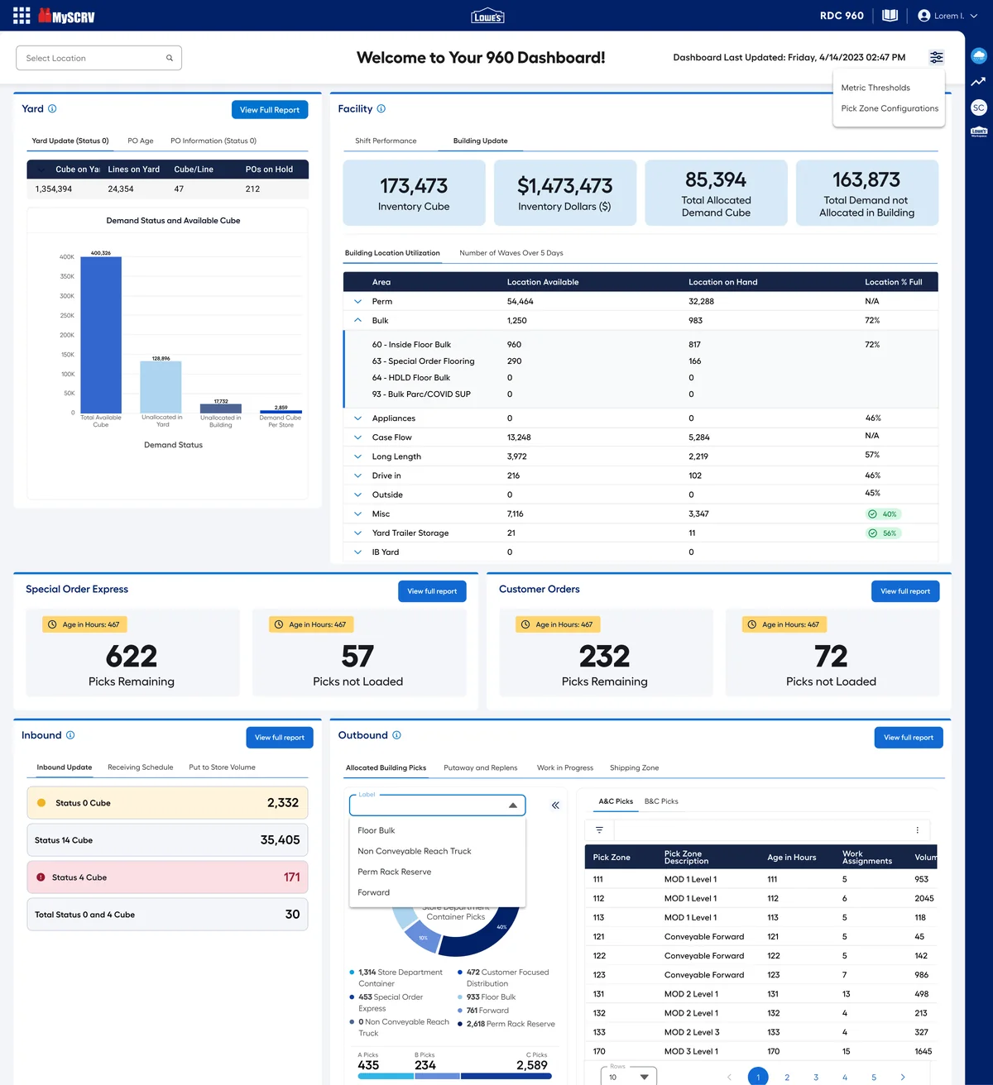Expand the Appliances area row
The width and height of the screenshot is (993, 1085).
pyautogui.click(x=357, y=418)
